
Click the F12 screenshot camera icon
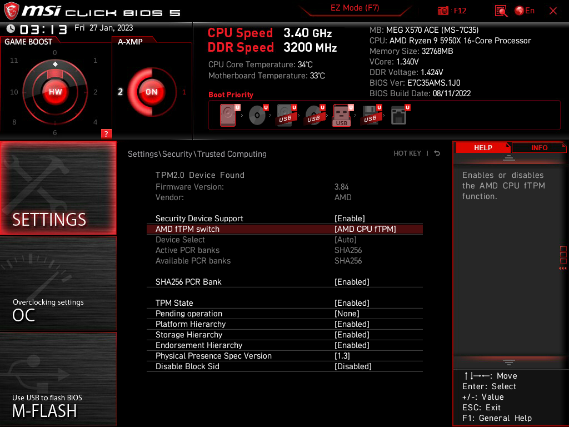coord(443,11)
